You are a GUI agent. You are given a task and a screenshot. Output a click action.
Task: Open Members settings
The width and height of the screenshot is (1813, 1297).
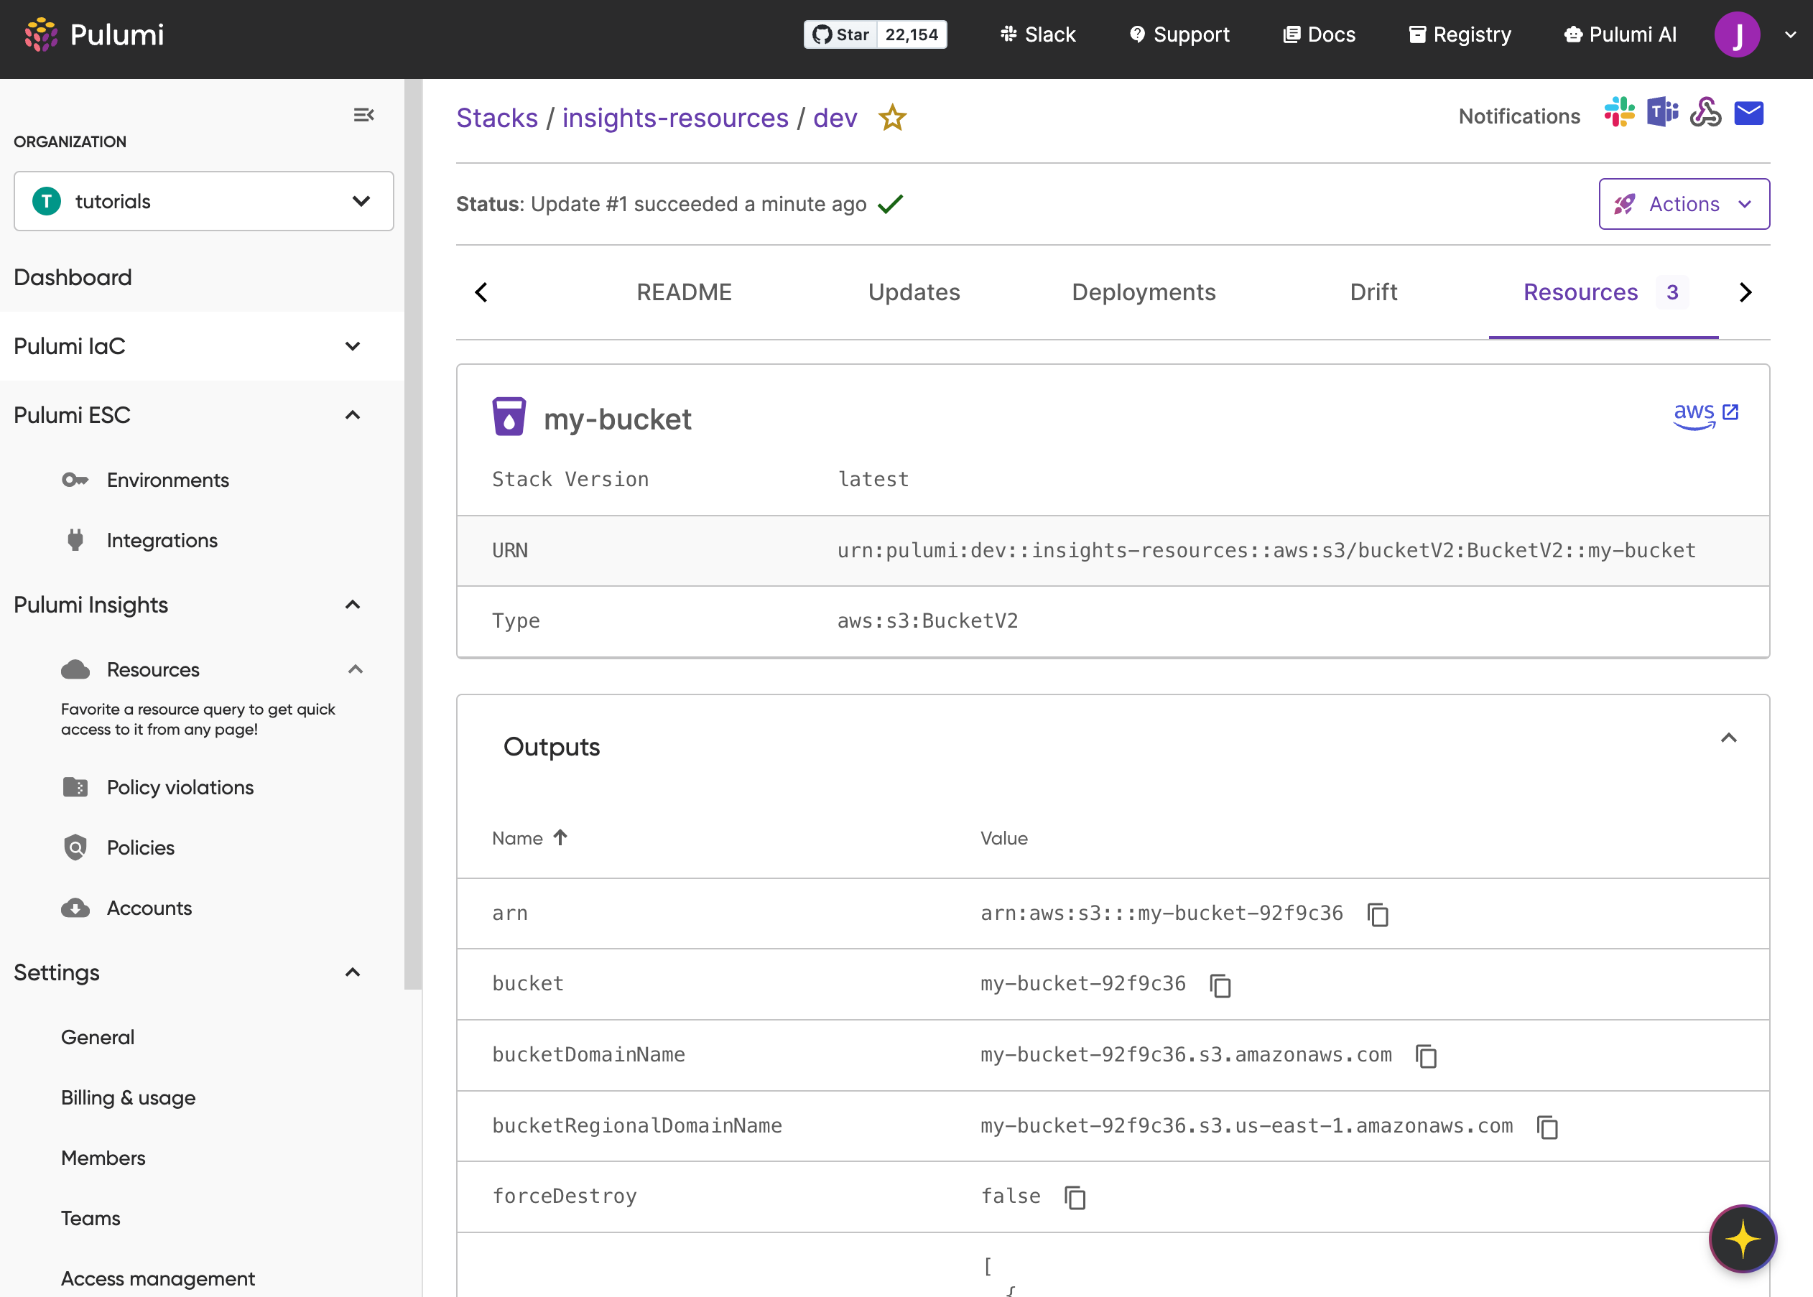(x=103, y=1157)
